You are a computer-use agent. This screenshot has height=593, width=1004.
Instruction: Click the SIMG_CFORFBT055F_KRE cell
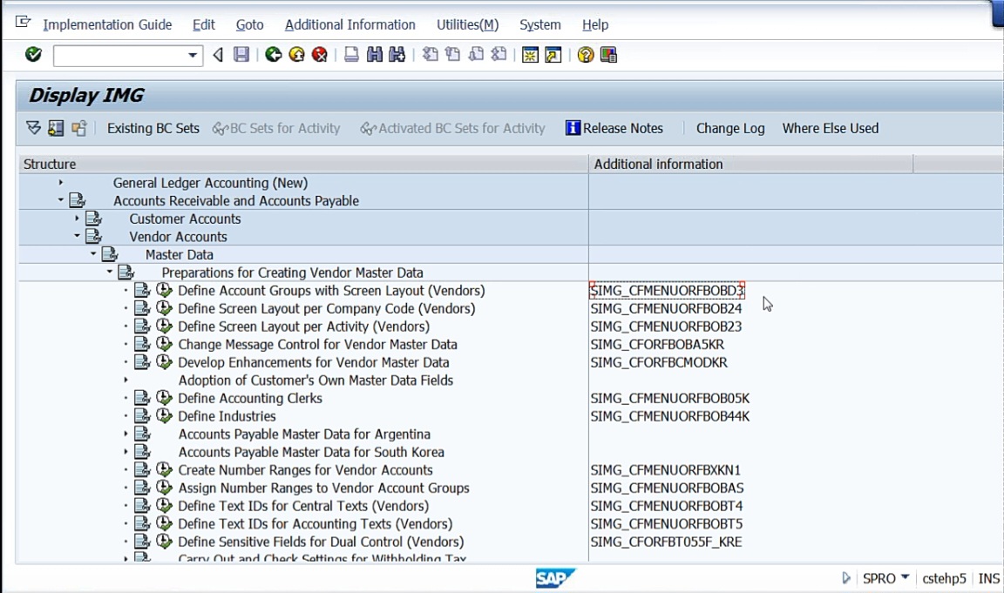[666, 541]
